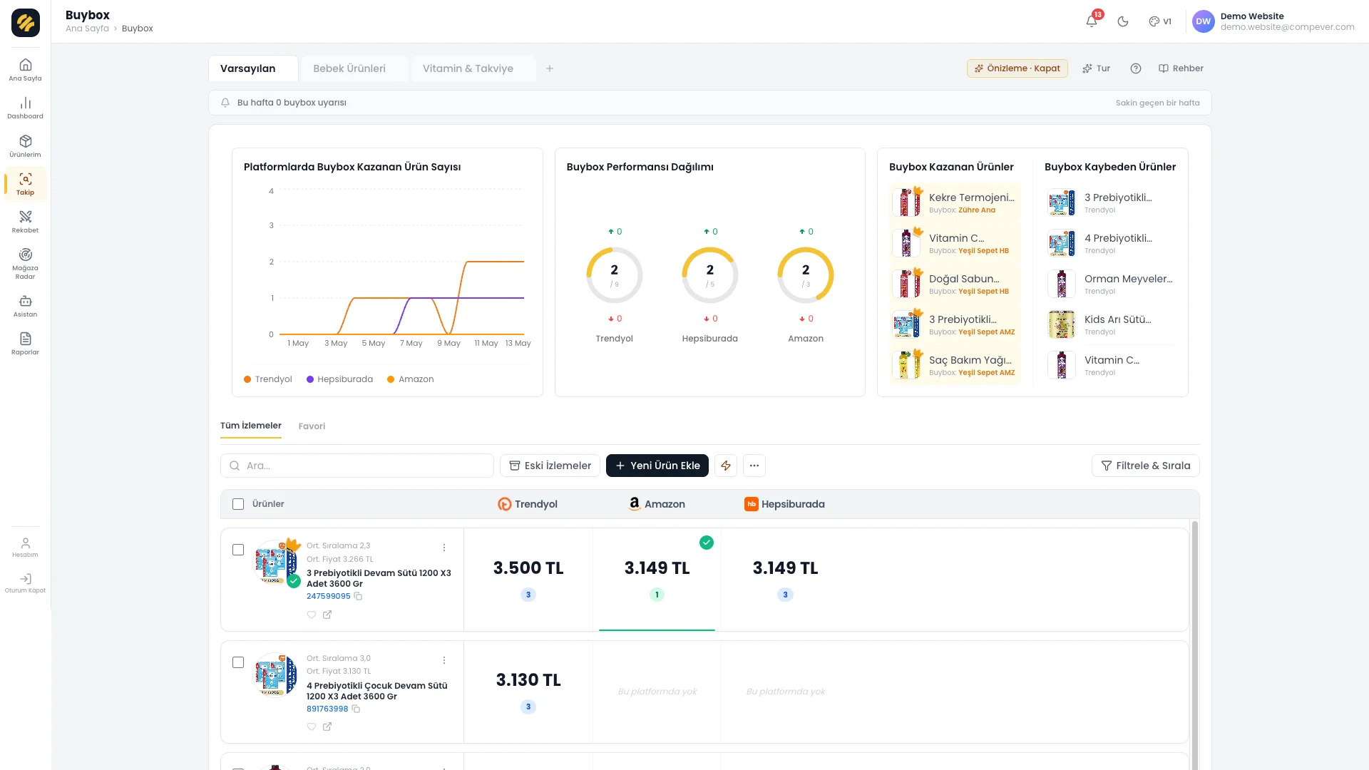Viewport: 1369px width, 770px height.
Task: Open Kekre Termojeni buybox winner item
Action: [955, 202]
